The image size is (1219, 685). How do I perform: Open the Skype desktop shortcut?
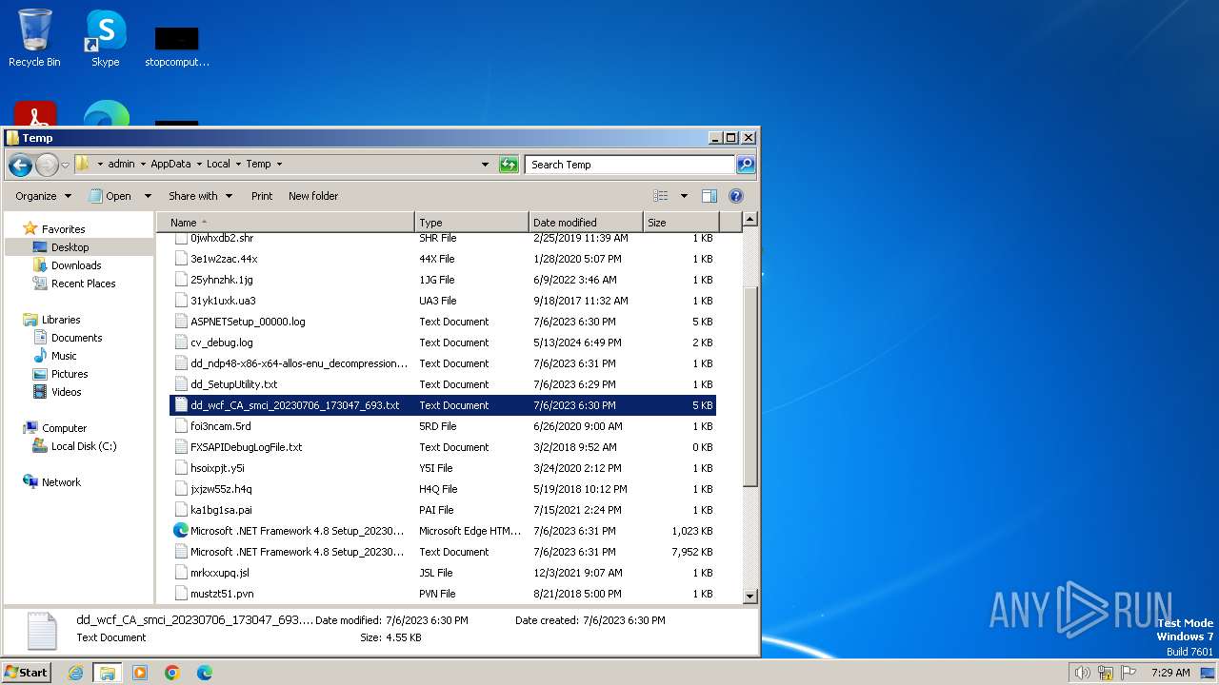click(x=106, y=38)
